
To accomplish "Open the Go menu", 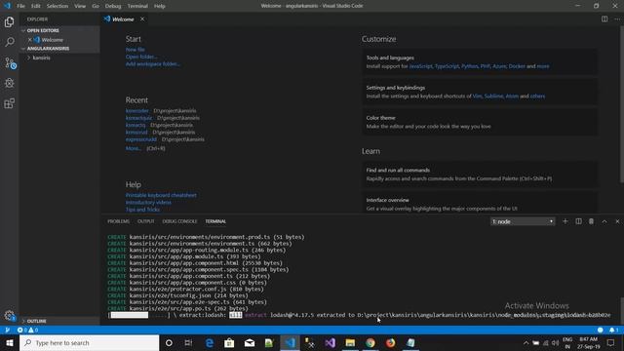I will 96,6.
